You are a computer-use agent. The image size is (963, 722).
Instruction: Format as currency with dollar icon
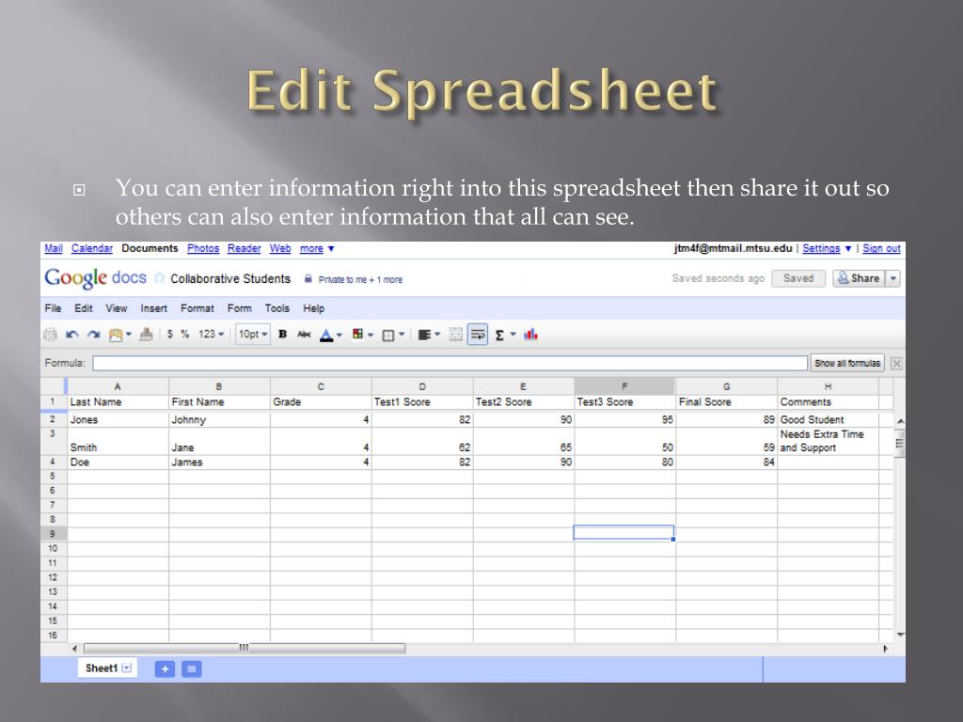(169, 334)
